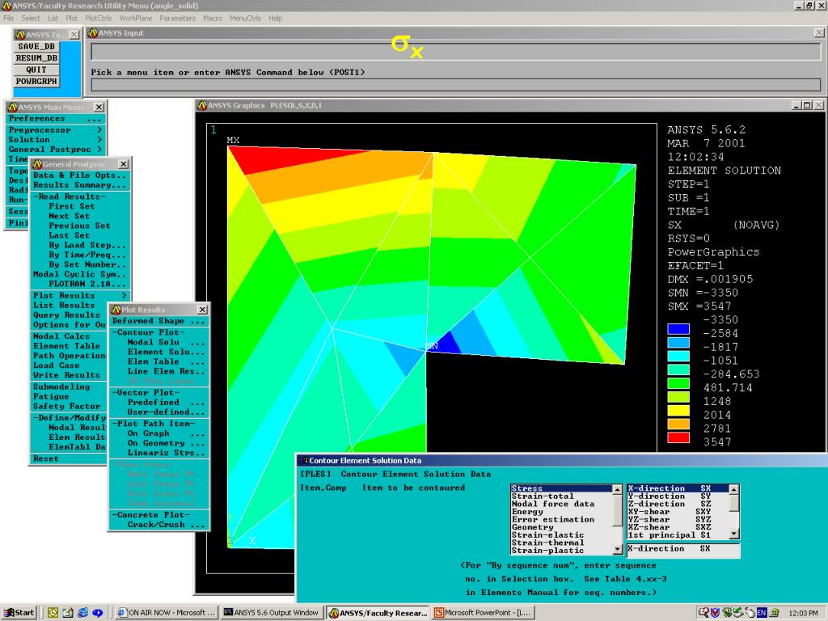
Task: Expand Solution in Main Menu
Action: point(56,139)
